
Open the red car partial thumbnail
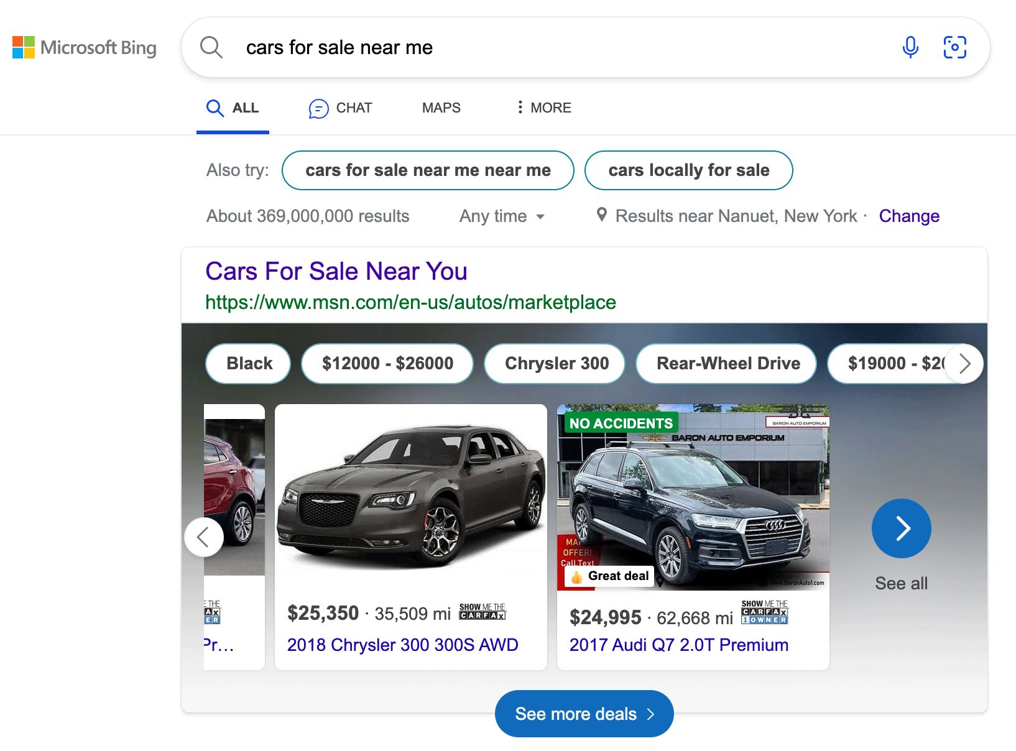tap(234, 497)
